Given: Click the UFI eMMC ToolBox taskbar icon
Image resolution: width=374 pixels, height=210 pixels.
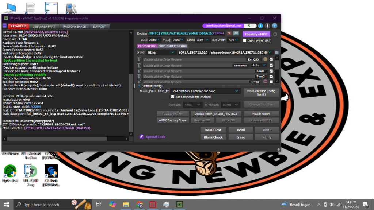Looking at the screenshot, I should 179,205.
